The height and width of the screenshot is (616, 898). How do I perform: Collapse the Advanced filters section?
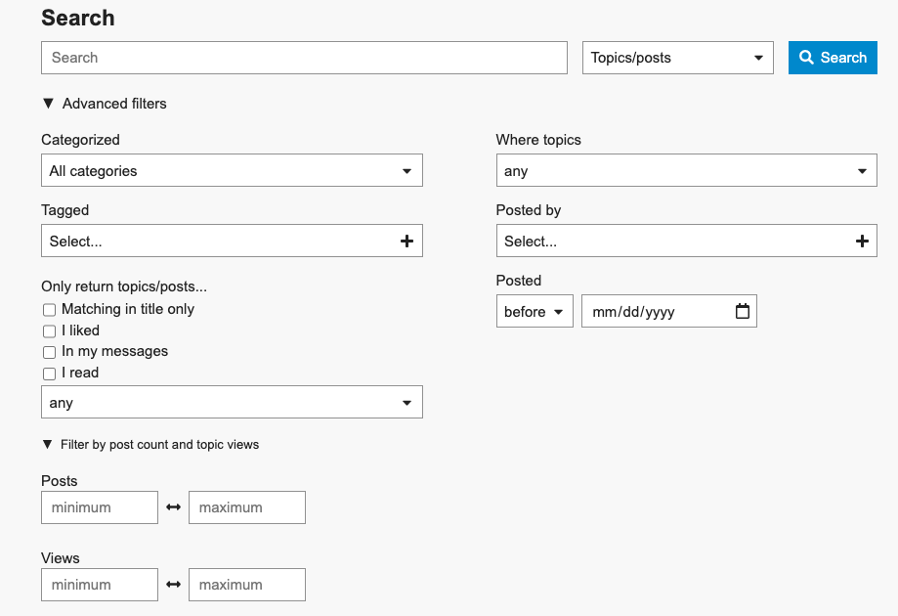coord(104,104)
